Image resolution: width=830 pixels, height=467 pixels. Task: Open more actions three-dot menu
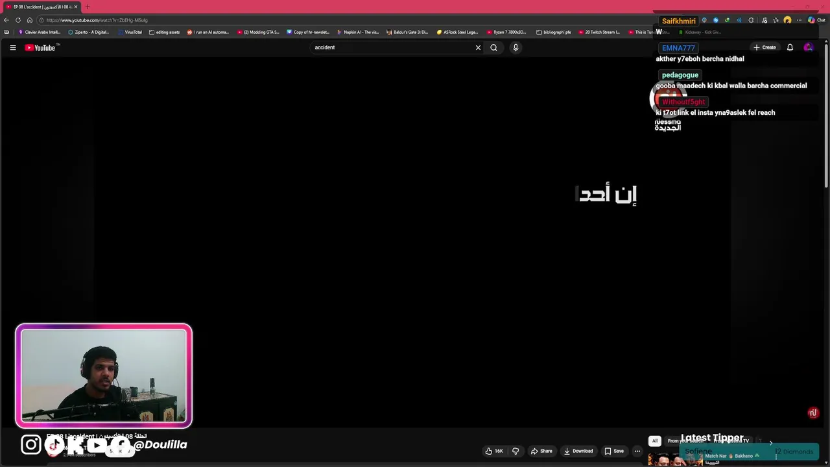637,451
